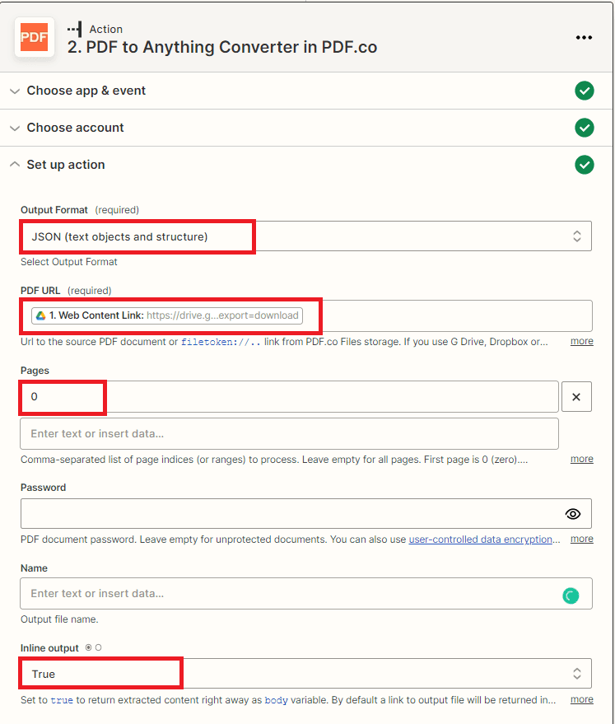This screenshot has width=615, height=724.
Task: Click the empty second Pages input field
Action: 289,433
